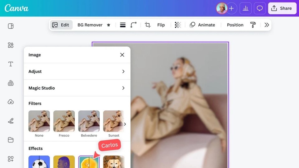
Task: Close the Image panel
Action: (x=122, y=55)
